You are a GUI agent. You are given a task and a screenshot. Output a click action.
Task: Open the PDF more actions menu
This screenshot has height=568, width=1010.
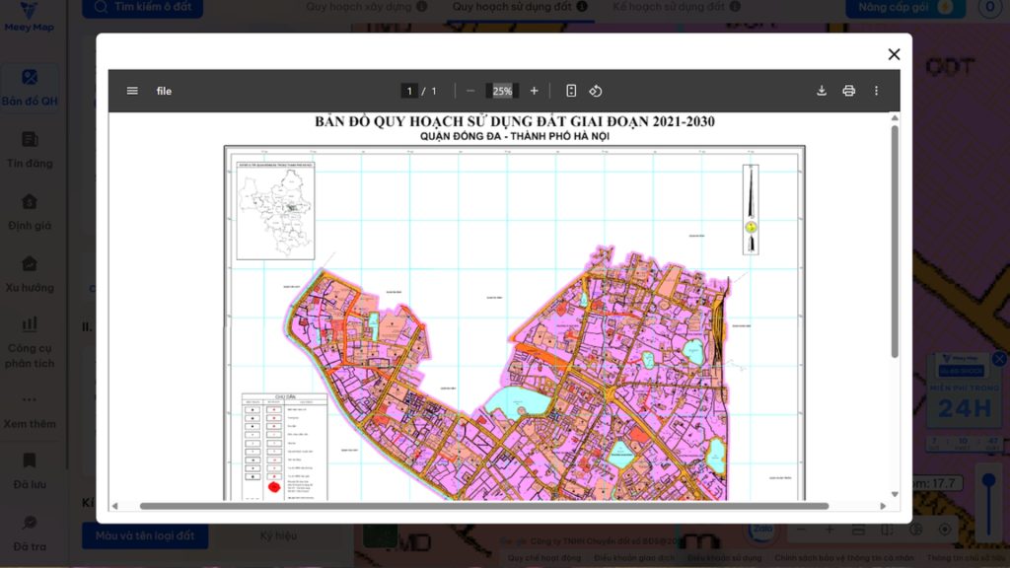[x=876, y=91]
